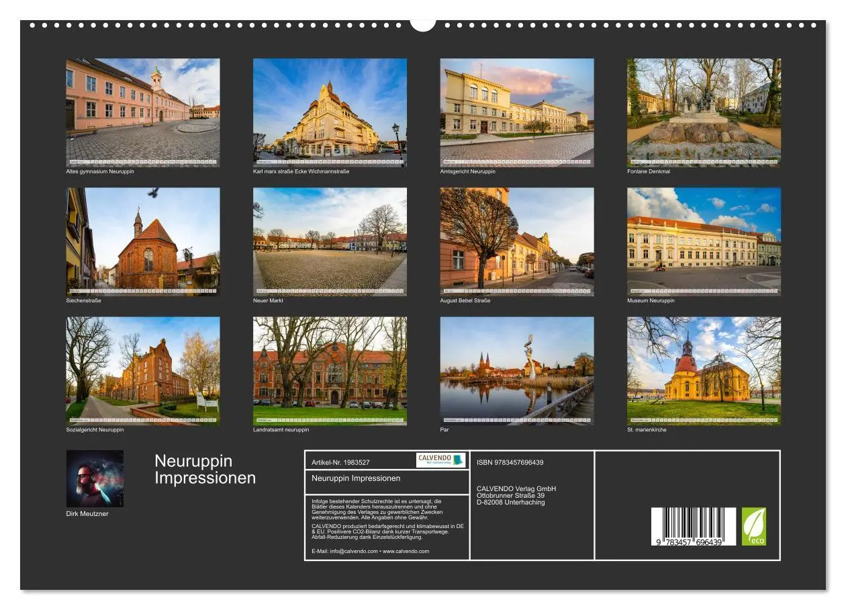Open the Altes Gymnasium Neuruppin thumbnail
Image resolution: width=846 pixels, height=610 pixels.
(141, 110)
